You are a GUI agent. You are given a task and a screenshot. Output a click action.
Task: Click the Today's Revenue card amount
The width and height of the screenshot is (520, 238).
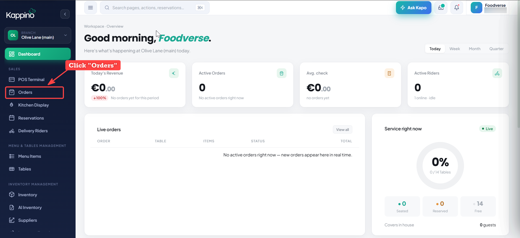(103, 88)
